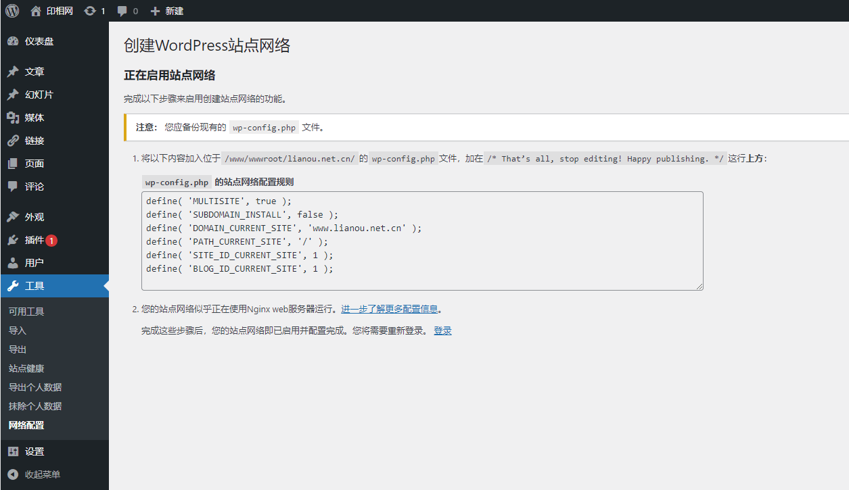Open 导入 submenu item
Viewport: 849px width, 490px height.
point(18,330)
